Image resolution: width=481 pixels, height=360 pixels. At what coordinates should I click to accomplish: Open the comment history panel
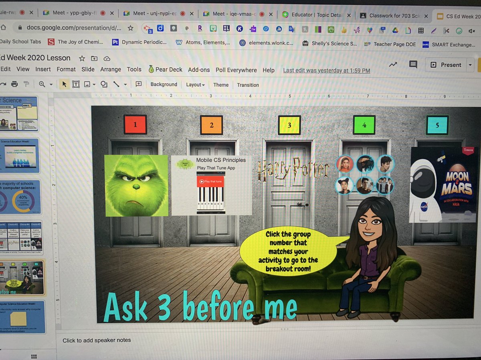pyautogui.click(x=413, y=64)
